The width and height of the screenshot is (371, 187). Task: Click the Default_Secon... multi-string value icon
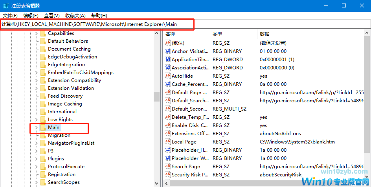168,109
